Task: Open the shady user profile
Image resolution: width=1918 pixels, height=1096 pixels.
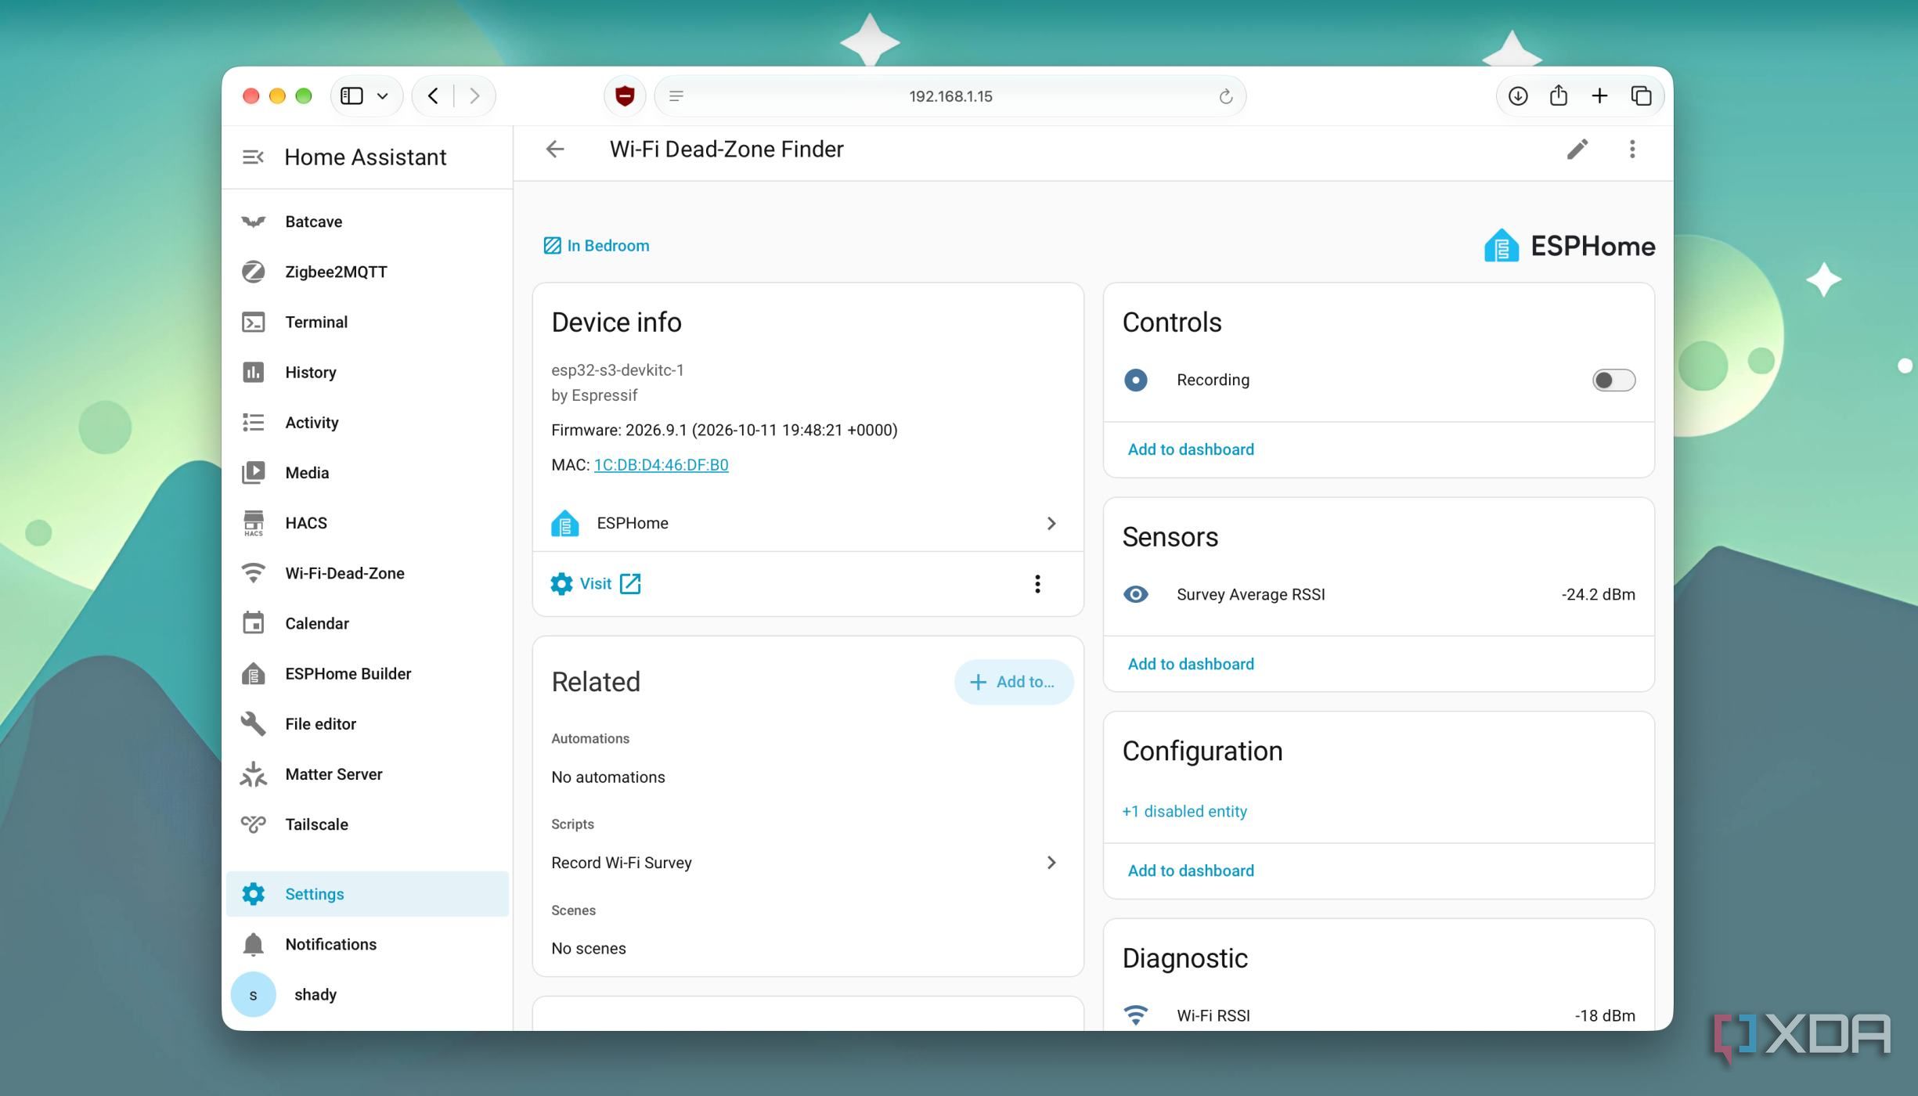Action: tap(366, 994)
